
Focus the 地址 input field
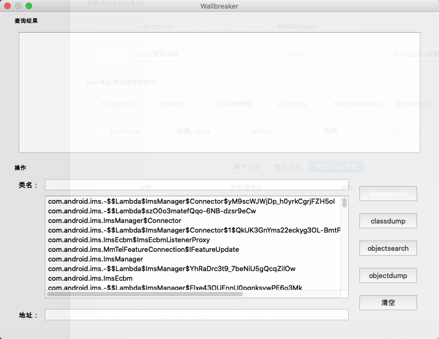tap(197, 314)
